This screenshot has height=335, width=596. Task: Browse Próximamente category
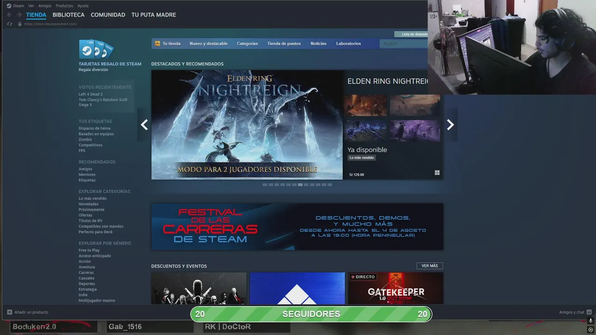[x=91, y=209]
